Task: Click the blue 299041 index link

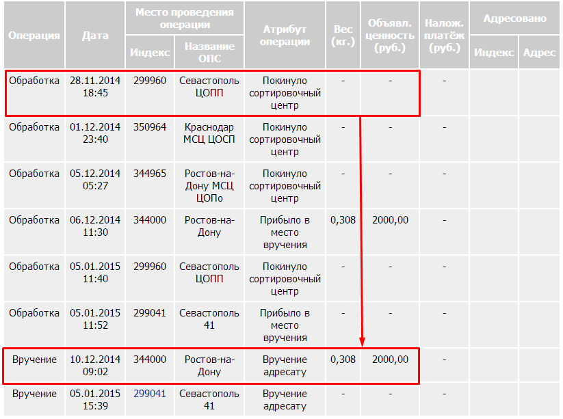Action: (x=150, y=394)
